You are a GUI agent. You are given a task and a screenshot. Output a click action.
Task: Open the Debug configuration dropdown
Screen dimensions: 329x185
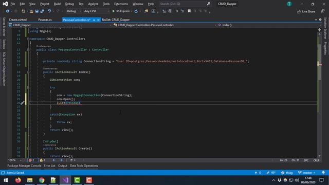(x=74, y=11)
